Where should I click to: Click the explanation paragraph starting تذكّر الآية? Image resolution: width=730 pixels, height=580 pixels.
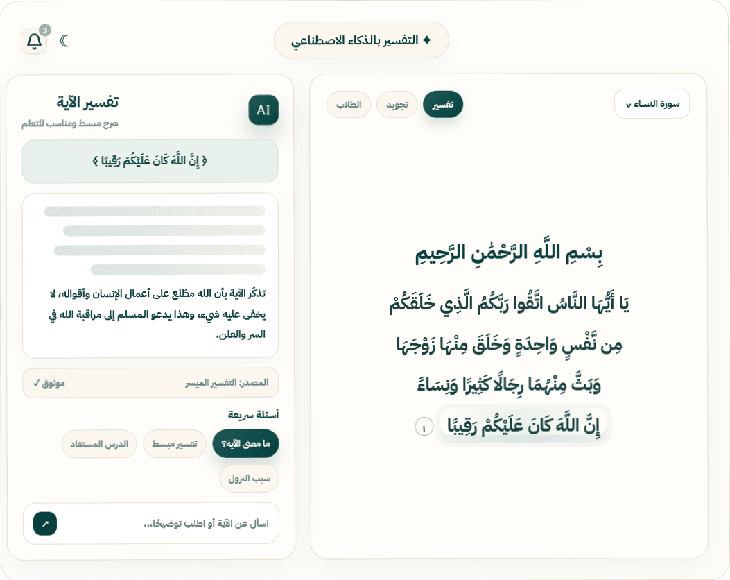click(x=157, y=314)
